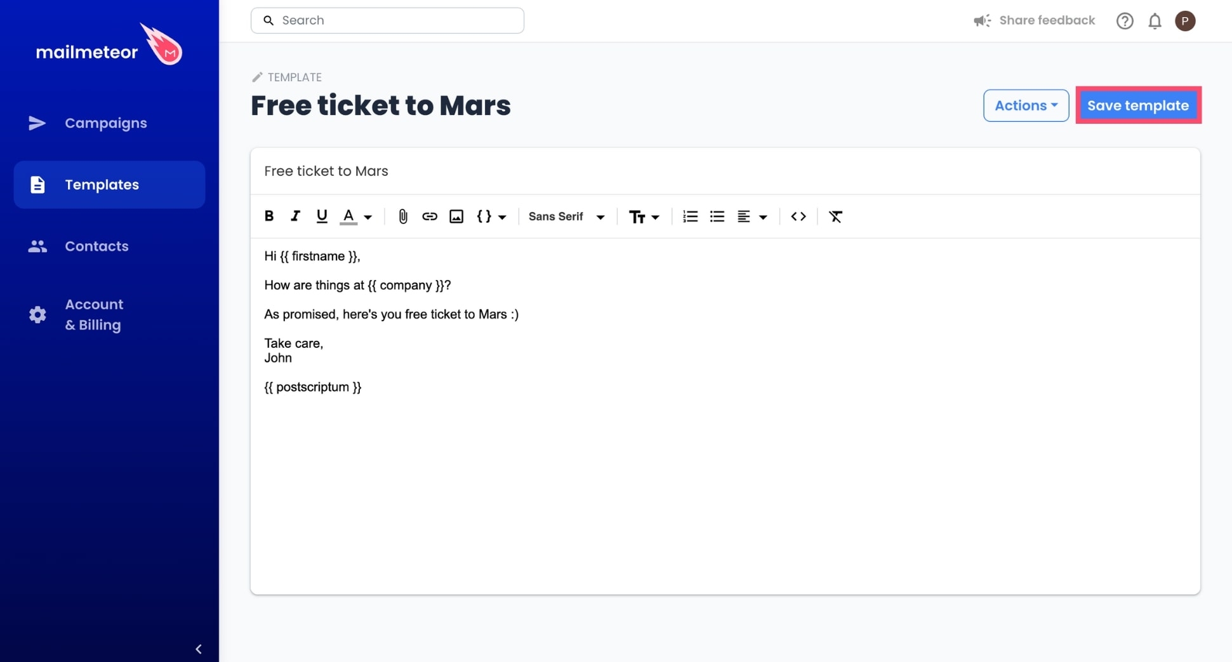Click the template title 'Free ticket to Mars'

(381, 105)
